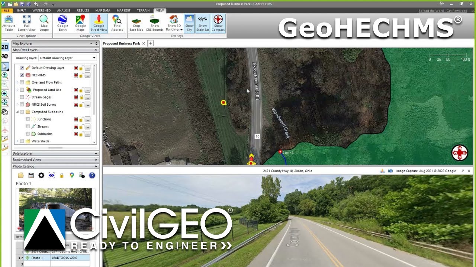Viewport: 476px width, 267px height.
Task: Open the Attribute Table
Action: 9,23
